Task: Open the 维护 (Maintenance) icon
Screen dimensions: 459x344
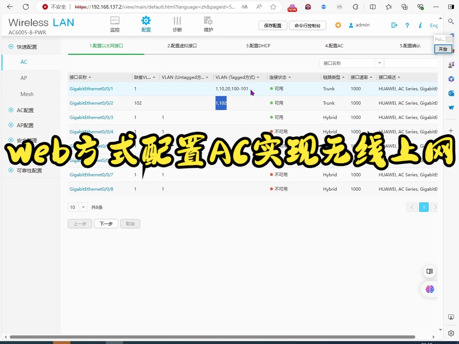Action: (208, 24)
